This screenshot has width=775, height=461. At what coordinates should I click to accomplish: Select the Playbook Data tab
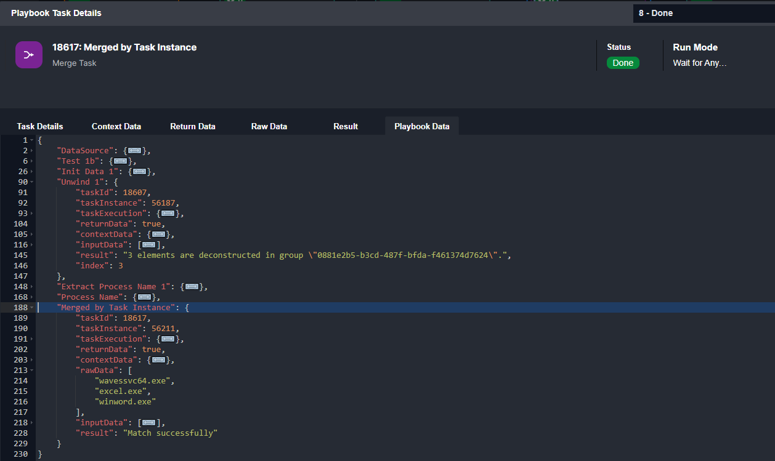point(422,126)
